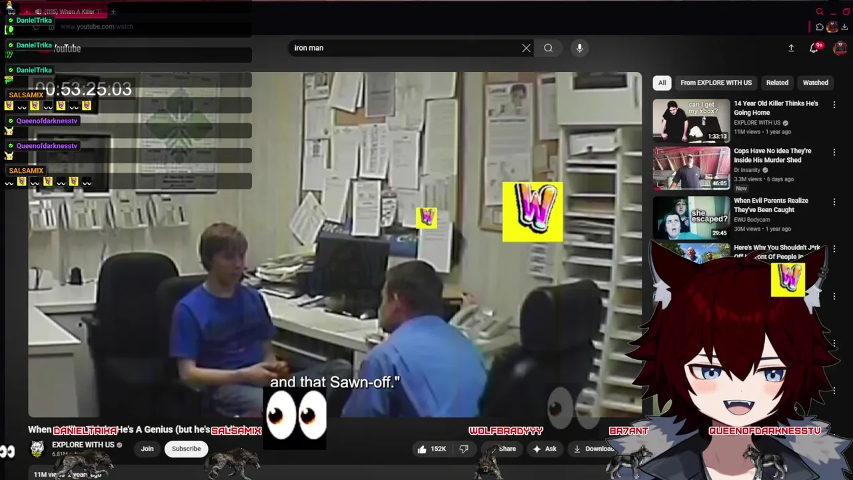
Task: Open more options for 14 Year Old Killer video
Action: (x=834, y=105)
